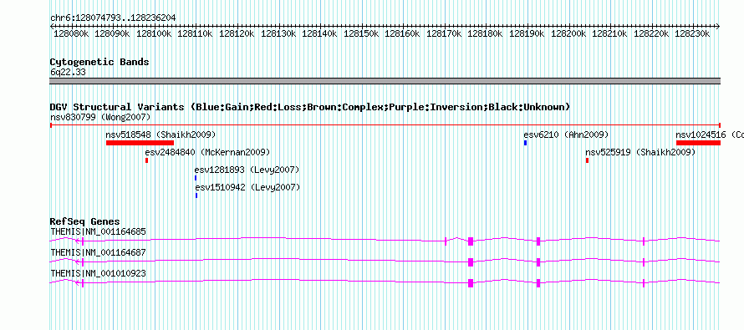Click the thin NM_001164685 exon near 128170k

[x=446, y=241]
